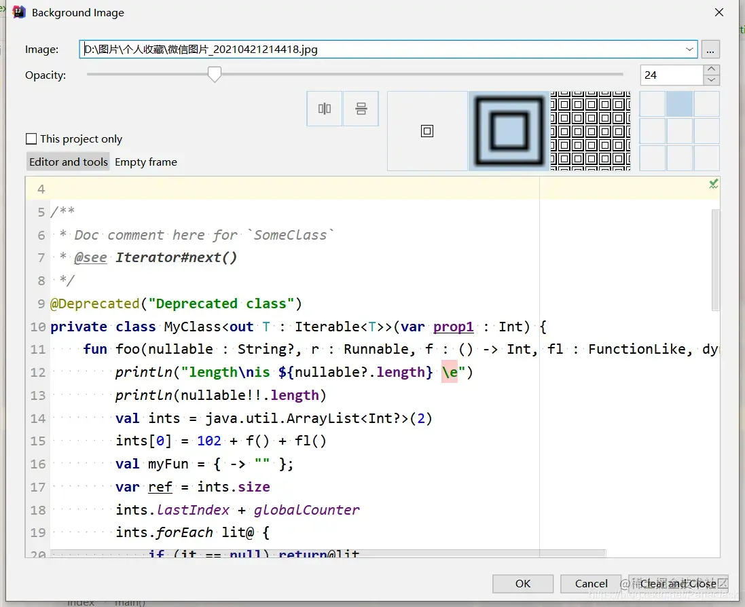Viewport: 745px width, 607px height.
Task: Click 'Iterator#next()' doc reference in preview
Action: (177, 257)
